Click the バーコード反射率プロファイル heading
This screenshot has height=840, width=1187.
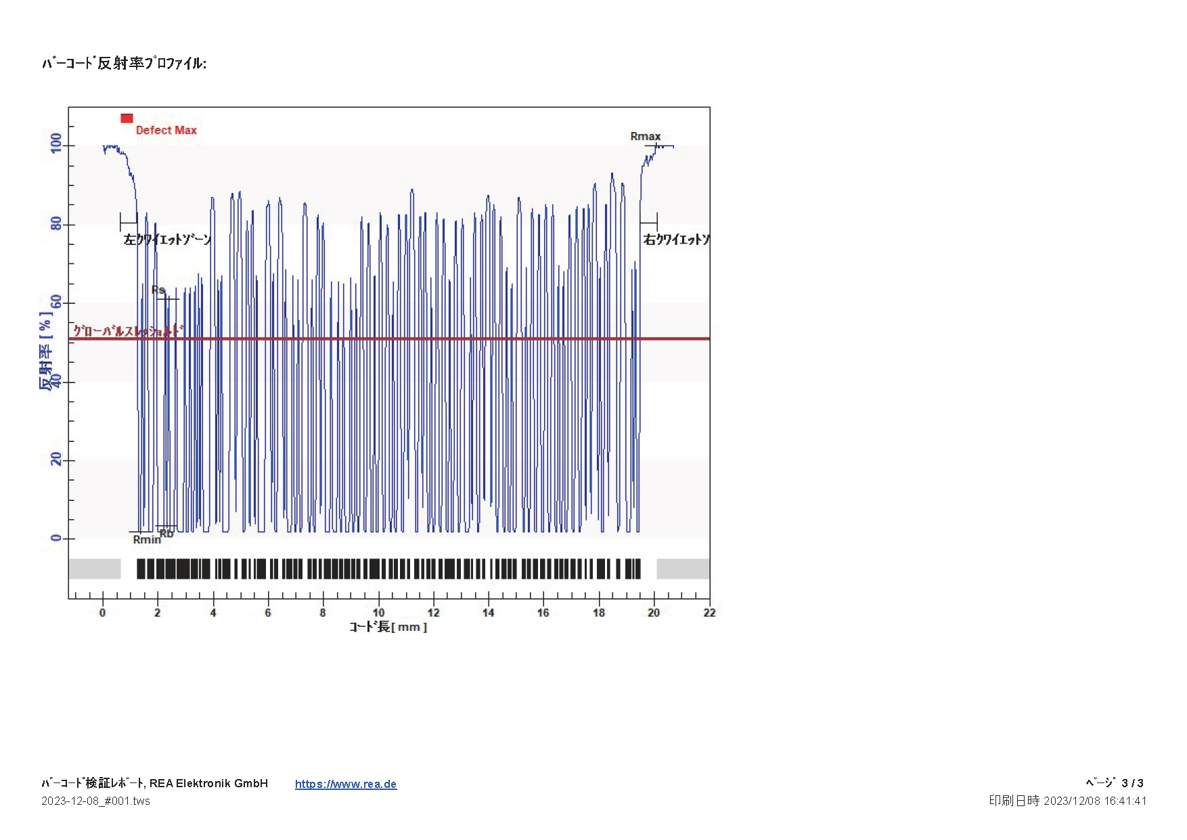124,63
